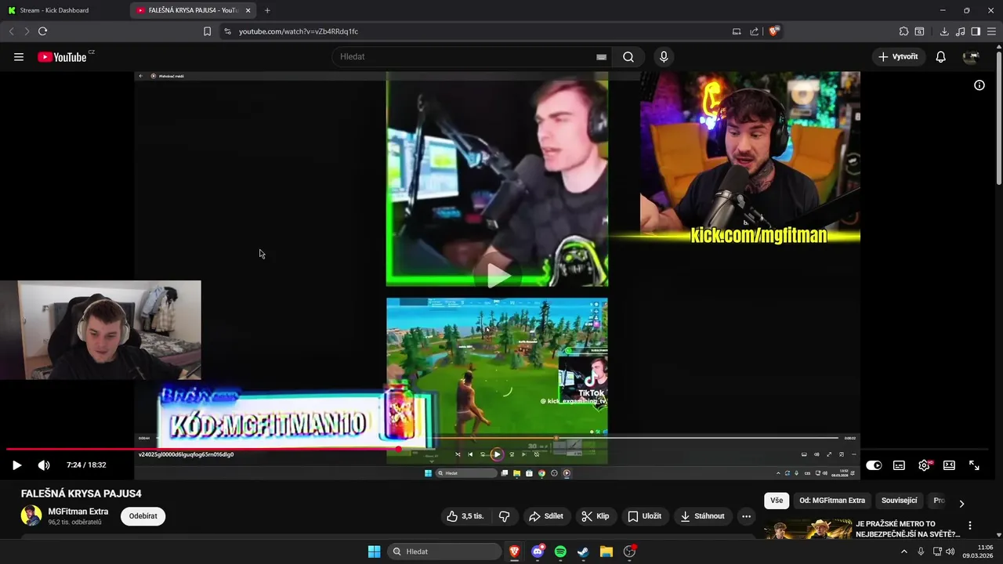Enter fullscreen in YouTube player
Image resolution: width=1003 pixels, height=564 pixels.
[974, 465]
